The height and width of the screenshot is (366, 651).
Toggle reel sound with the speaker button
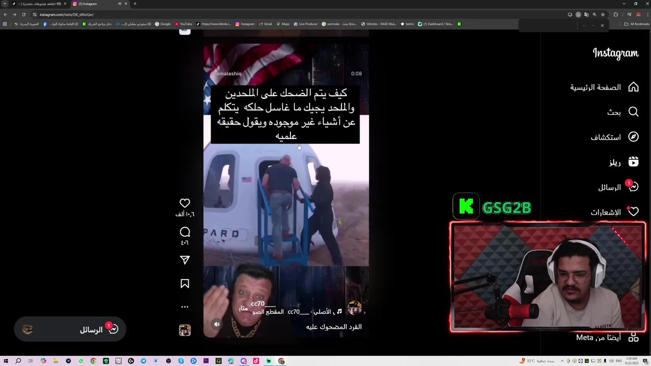click(x=217, y=324)
